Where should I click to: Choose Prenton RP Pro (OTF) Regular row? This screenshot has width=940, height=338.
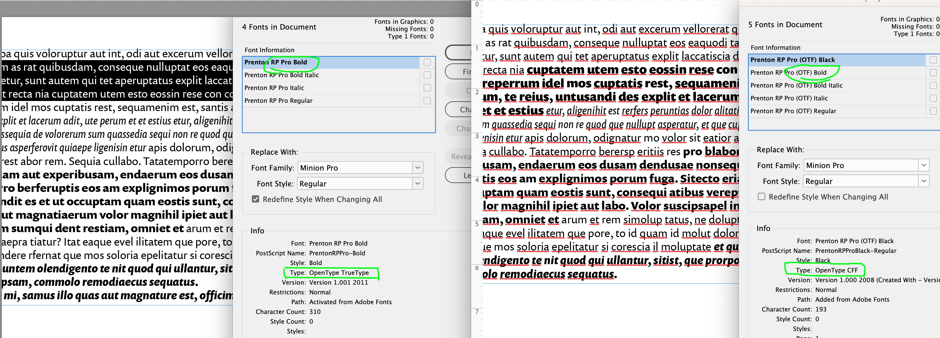click(793, 111)
